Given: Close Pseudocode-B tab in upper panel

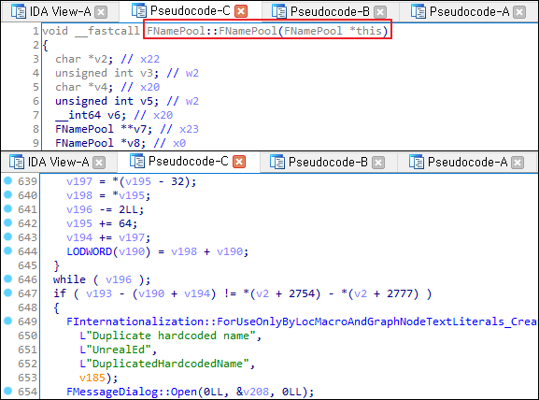Looking at the screenshot, I should pyautogui.click(x=380, y=12).
